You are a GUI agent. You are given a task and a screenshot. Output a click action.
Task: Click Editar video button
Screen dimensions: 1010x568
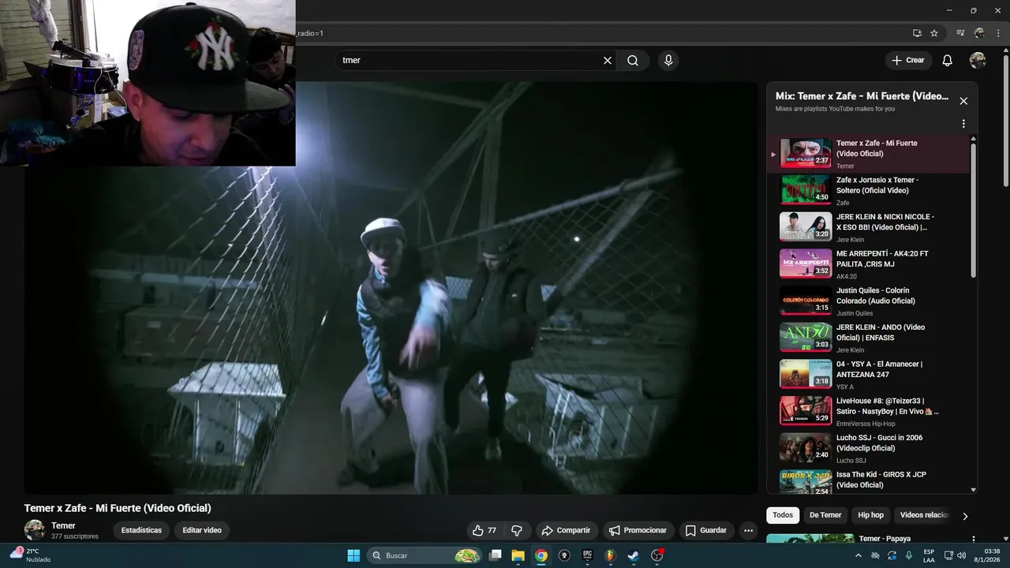coord(202,530)
